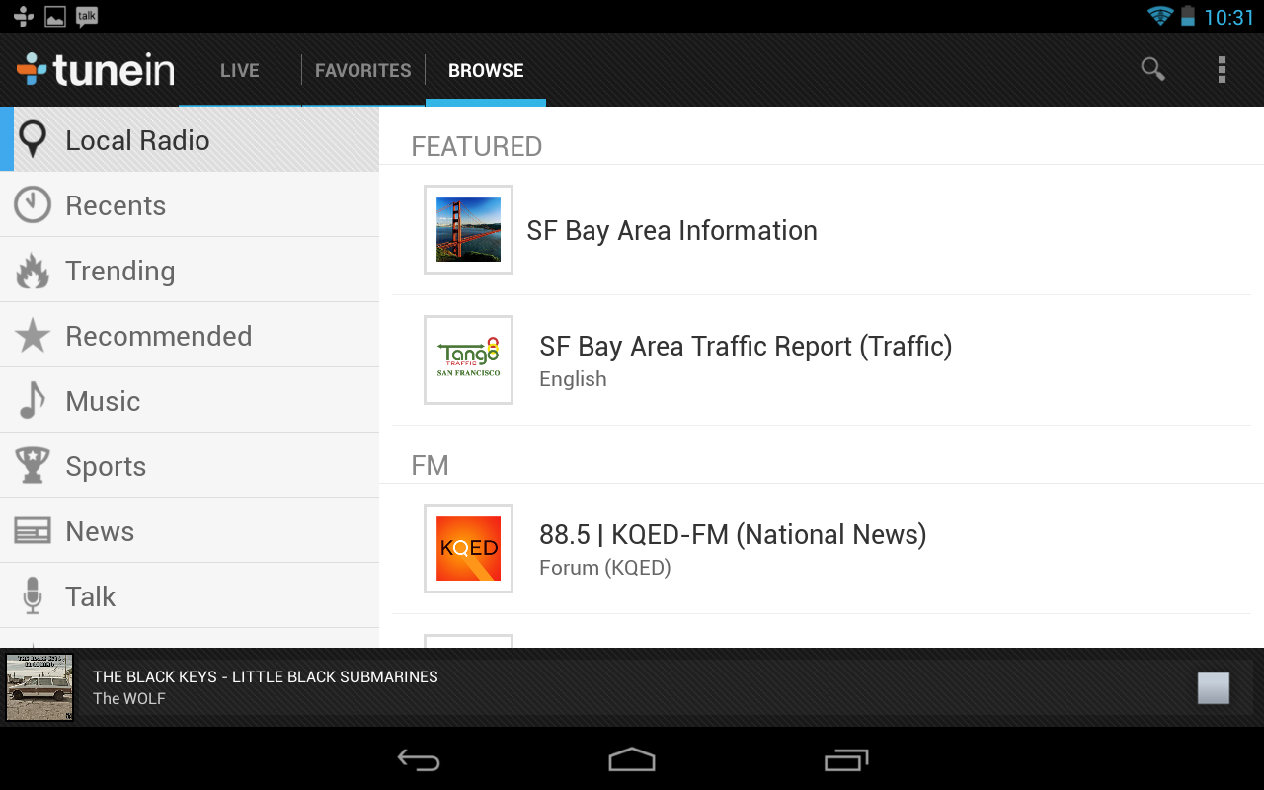Tap the English language subtitle
Viewport: 1264px width, 790px height.
click(x=573, y=379)
